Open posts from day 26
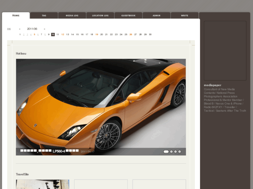This screenshot has width=253, height=189. [131, 34]
